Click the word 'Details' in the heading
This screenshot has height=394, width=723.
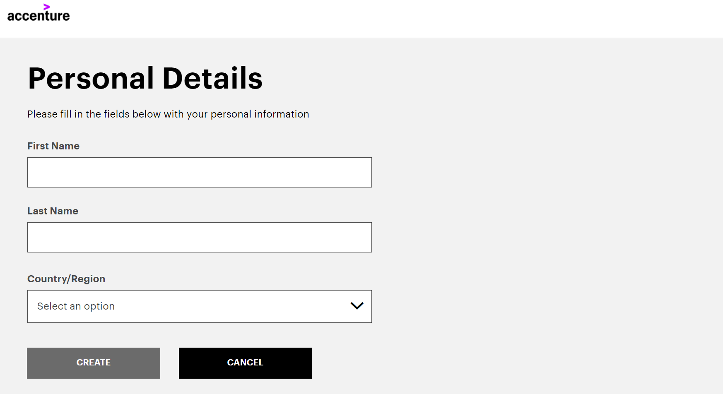[x=213, y=78]
